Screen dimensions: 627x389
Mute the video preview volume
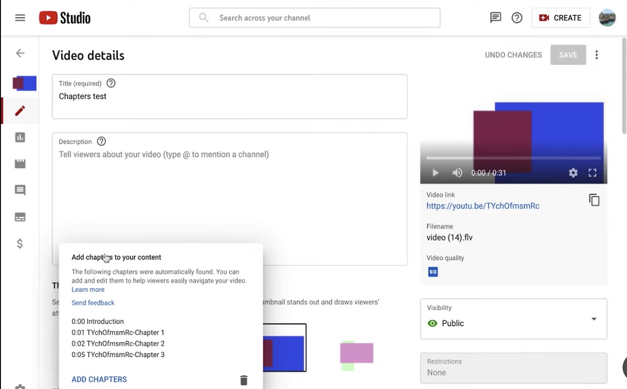coord(457,173)
